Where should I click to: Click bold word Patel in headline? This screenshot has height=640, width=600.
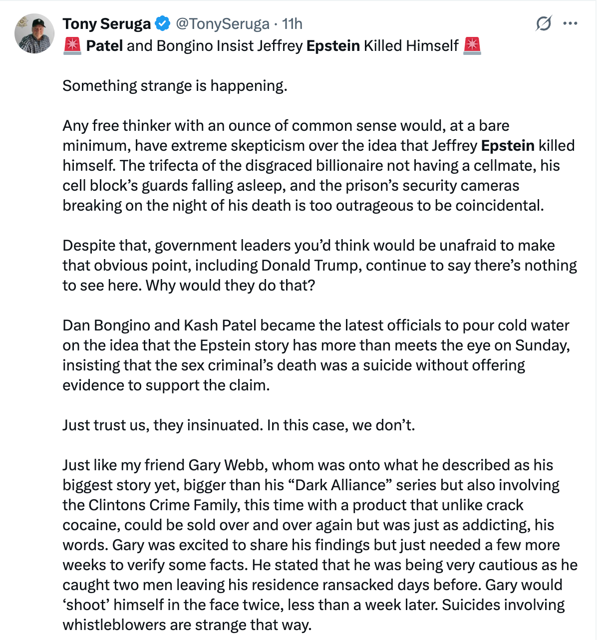[104, 46]
